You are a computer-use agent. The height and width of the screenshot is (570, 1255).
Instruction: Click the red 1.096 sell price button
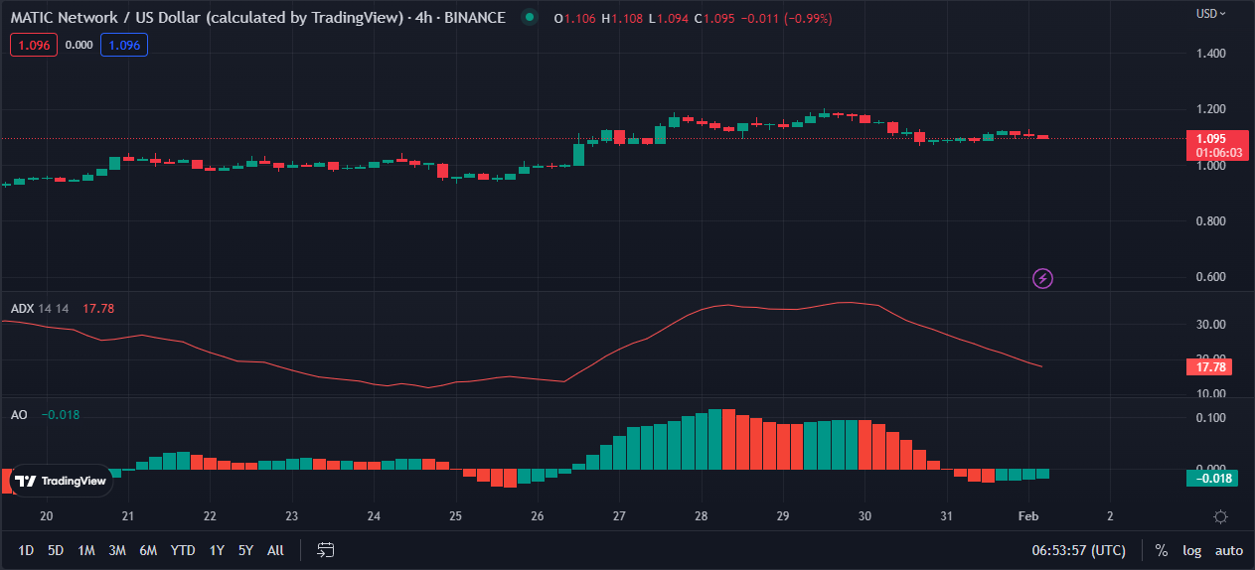34,45
